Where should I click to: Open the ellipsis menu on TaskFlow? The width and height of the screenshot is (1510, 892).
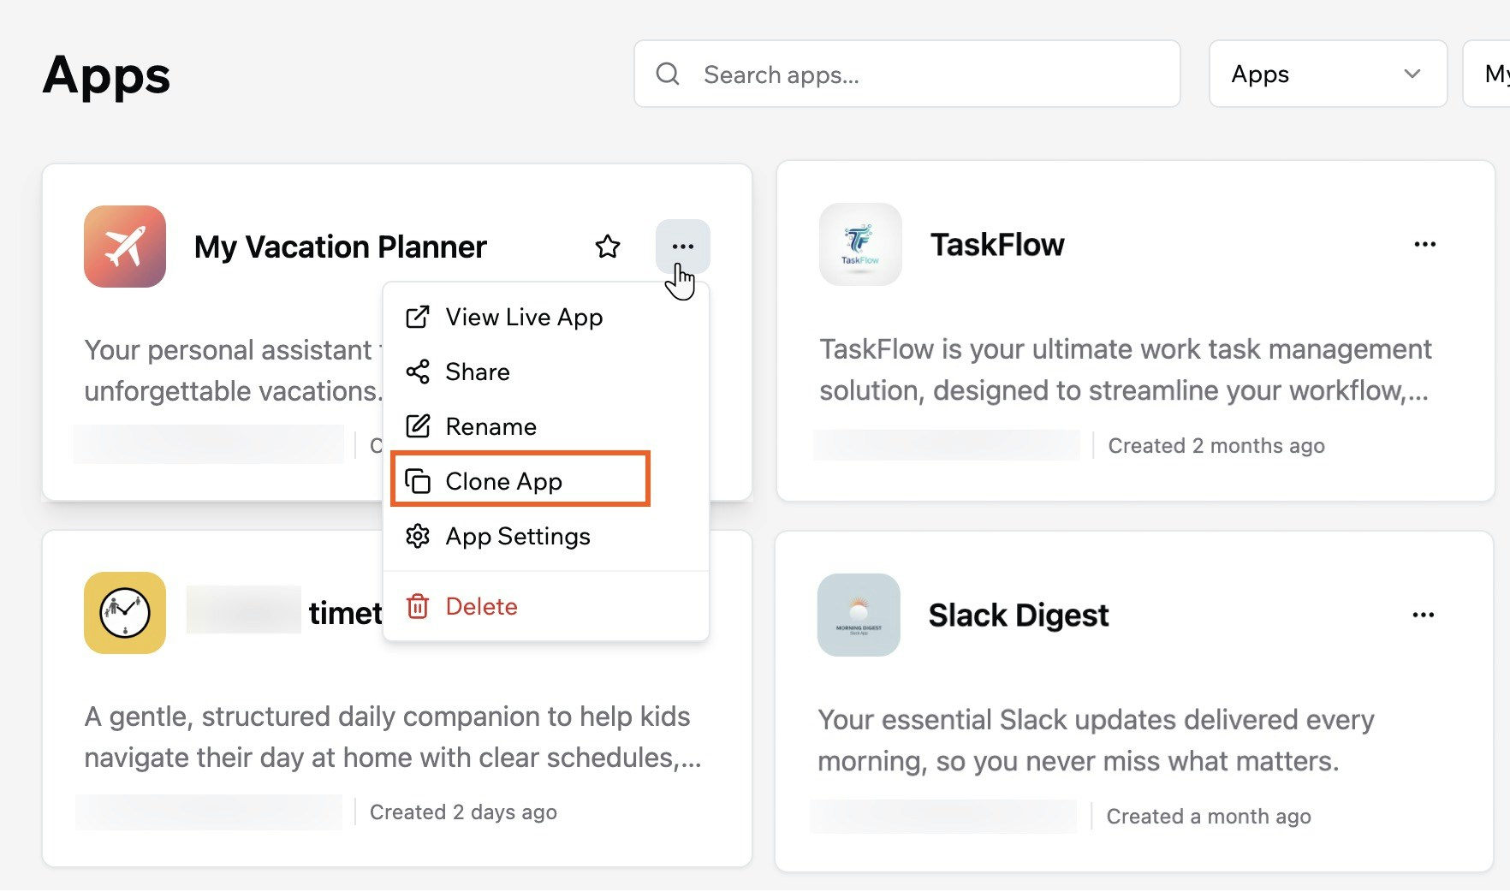(1425, 245)
